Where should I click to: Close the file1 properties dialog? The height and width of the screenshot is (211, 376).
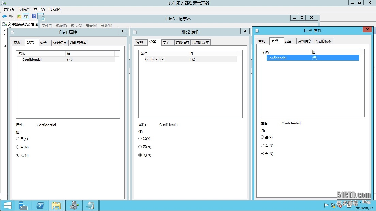click(x=122, y=31)
